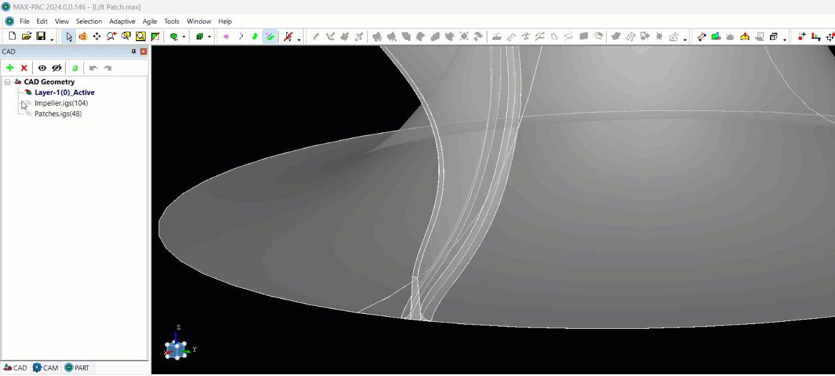This screenshot has width=835, height=376.
Task: Delete with the red X in CAD panel
Action: coord(24,68)
